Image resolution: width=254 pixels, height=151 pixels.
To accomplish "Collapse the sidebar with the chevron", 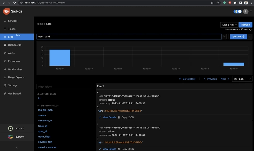I will click(17, 148).
